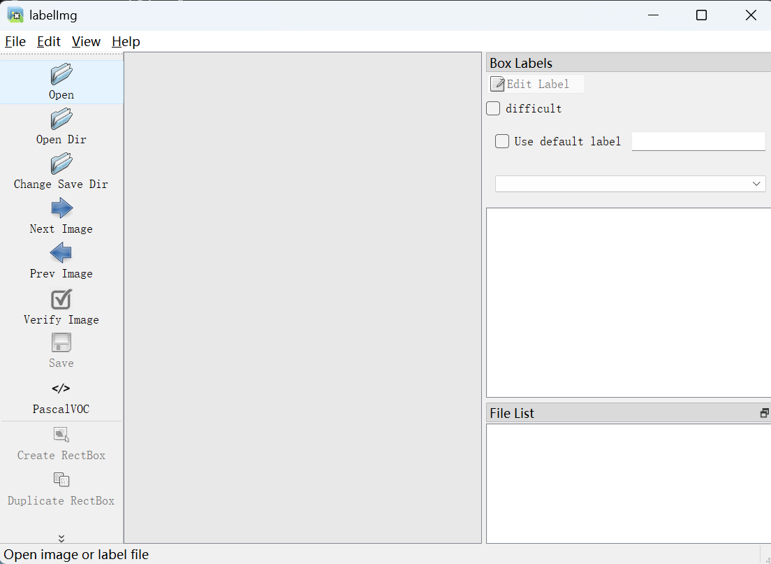
Task: Click the Duplicate RectBox icon
Action: [61, 480]
